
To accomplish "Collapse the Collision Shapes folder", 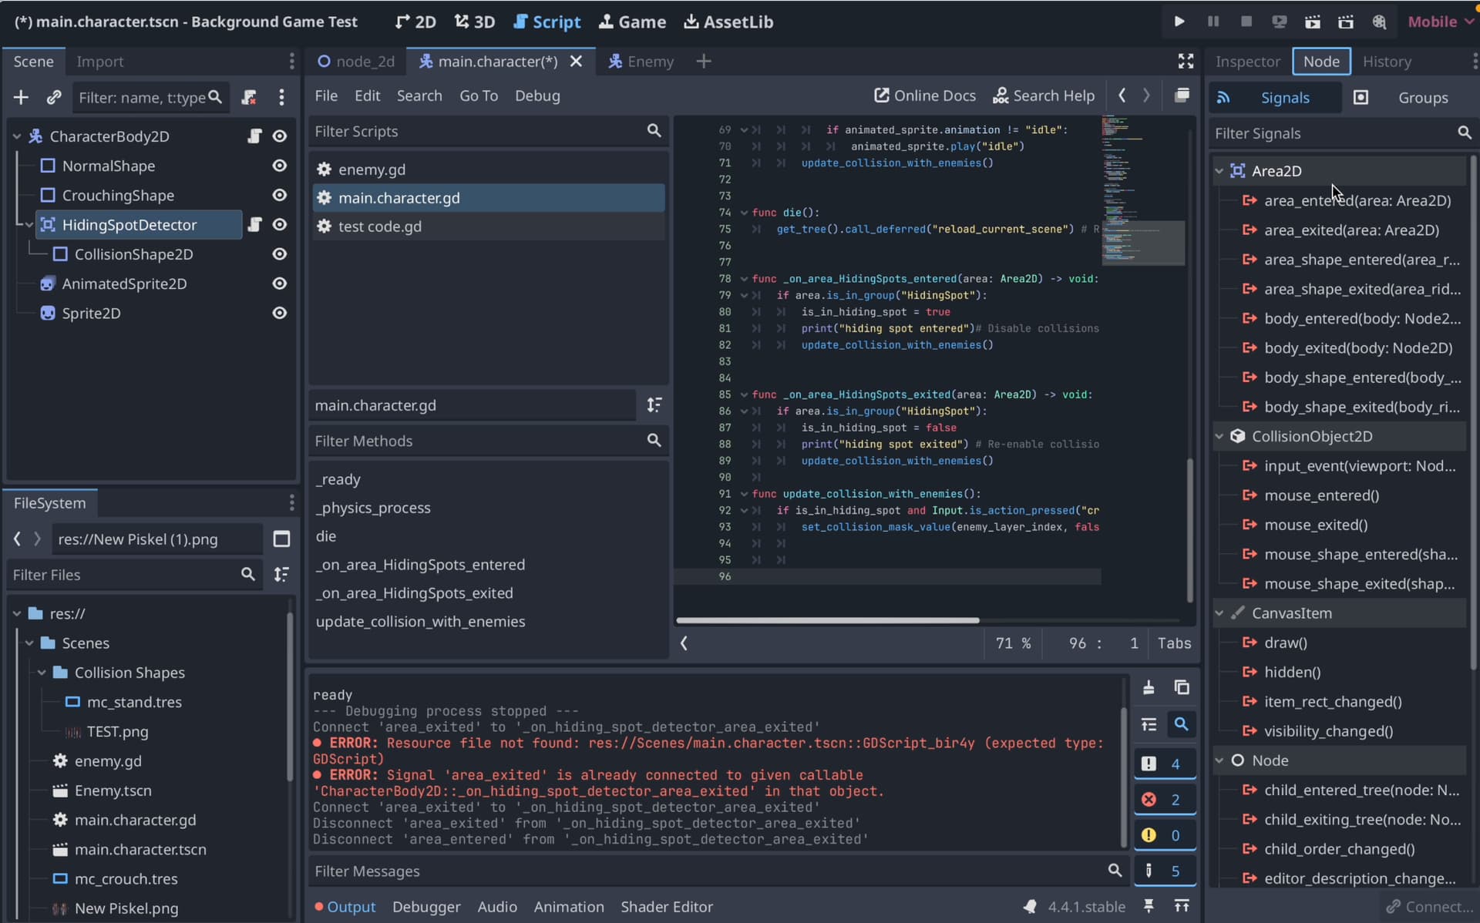I will 42,673.
